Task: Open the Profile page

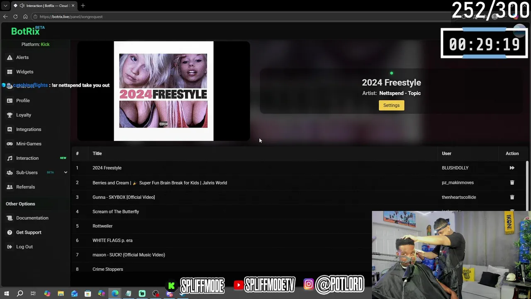Action: point(23,100)
